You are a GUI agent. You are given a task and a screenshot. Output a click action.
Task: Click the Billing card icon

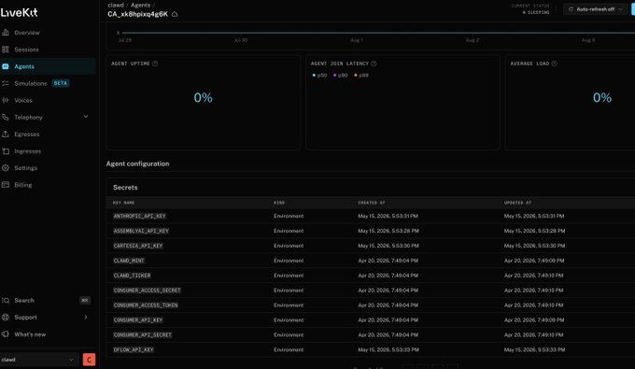6,185
